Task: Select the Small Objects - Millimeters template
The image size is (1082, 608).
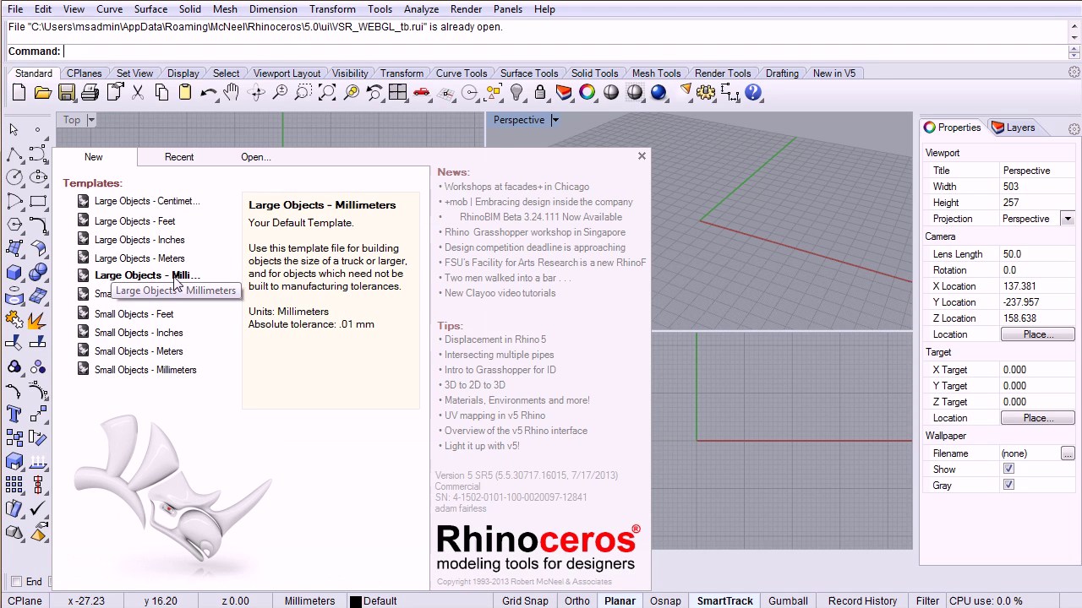Action: pyautogui.click(x=145, y=370)
